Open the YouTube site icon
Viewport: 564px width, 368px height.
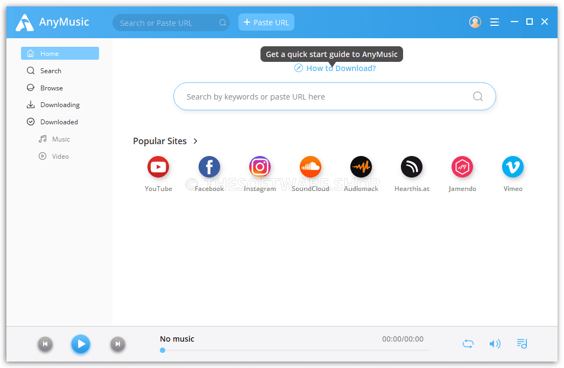(x=158, y=167)
